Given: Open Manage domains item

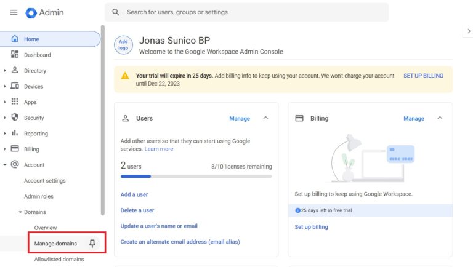Looking at the screenshot, I should [55, 243].
